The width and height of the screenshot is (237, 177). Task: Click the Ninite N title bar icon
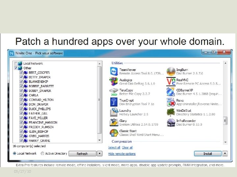[x=12, y=53]
